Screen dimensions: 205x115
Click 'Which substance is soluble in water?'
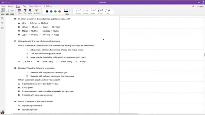tap(36, 102)
